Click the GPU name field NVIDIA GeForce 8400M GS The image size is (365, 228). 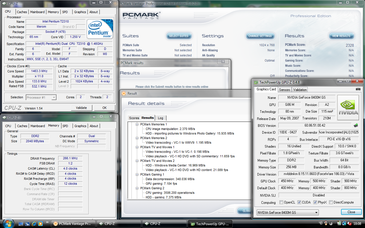tap(307, 98)
